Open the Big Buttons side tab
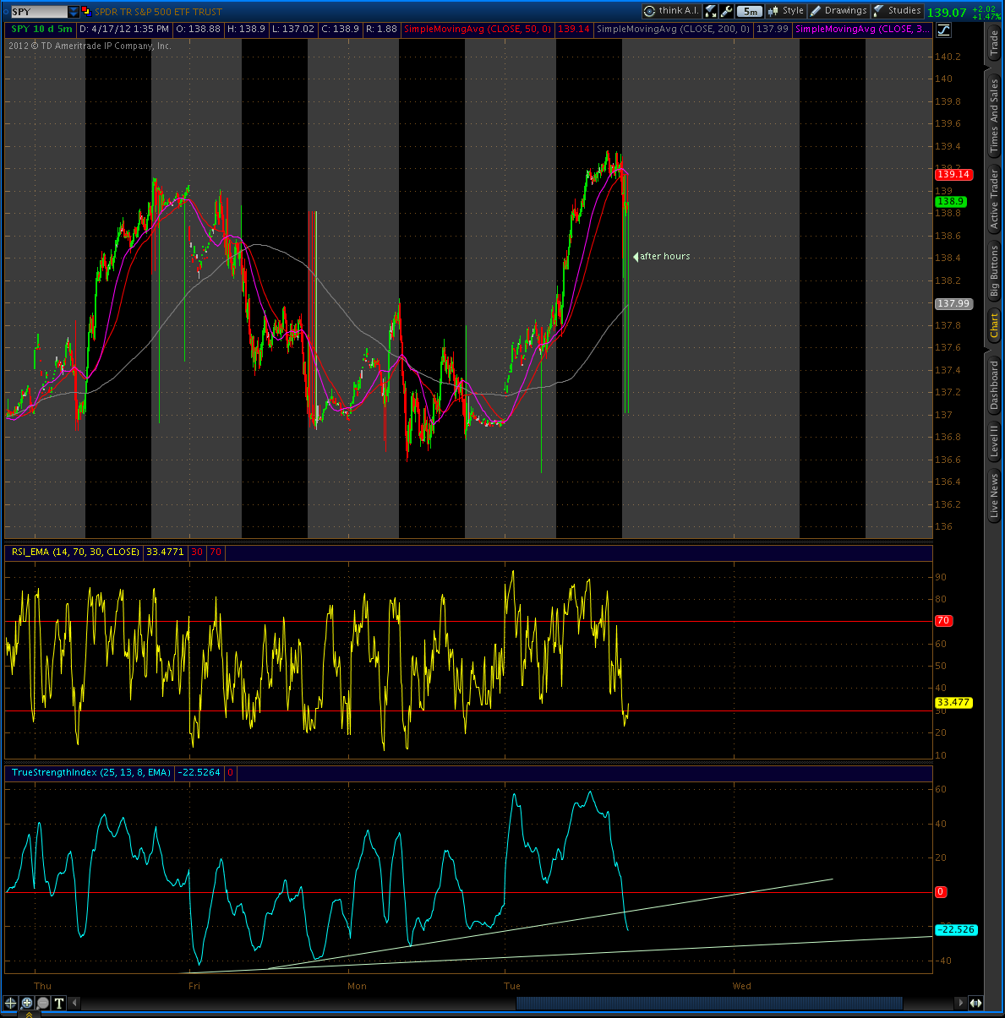 pos(994,271)
